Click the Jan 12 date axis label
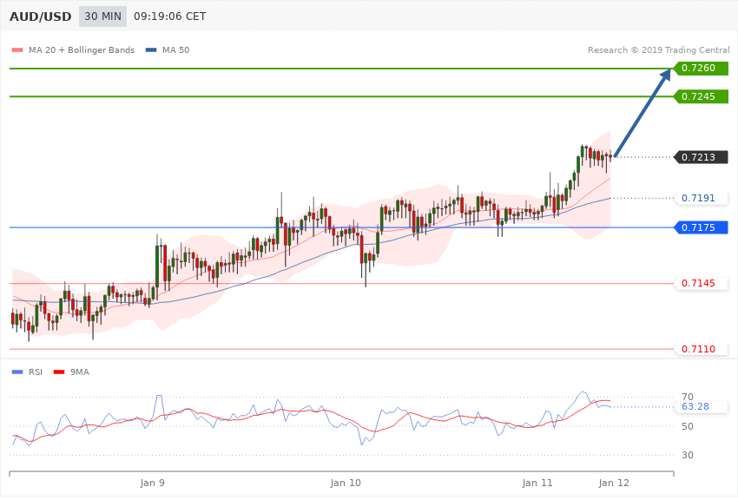The width and height of the screenshot is (738, 500). tap(614, 483)
